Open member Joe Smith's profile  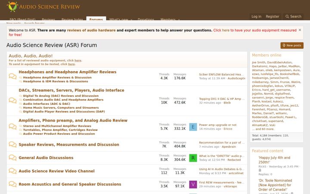(259, 63)
